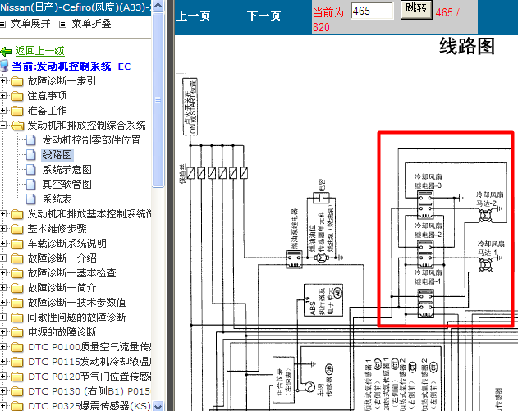The image size is (518, 411).
Task: Click the DTC P0325 folder icon
Action: pos(17,406)
